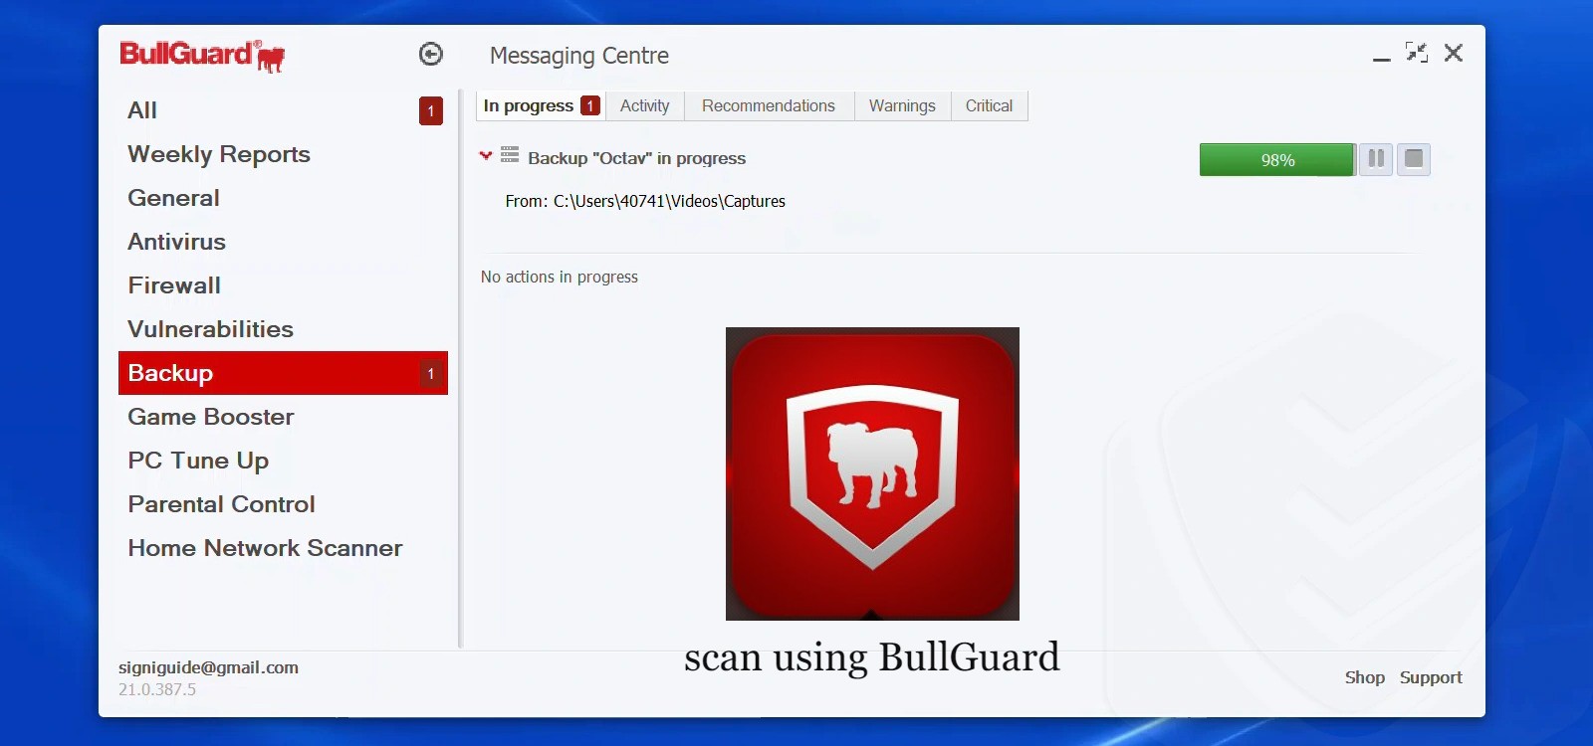Image resolution: width=1593 pixels, height=746 pixels.
Task: Click the BullGuard logo
Action: click(x=202, y=56)
